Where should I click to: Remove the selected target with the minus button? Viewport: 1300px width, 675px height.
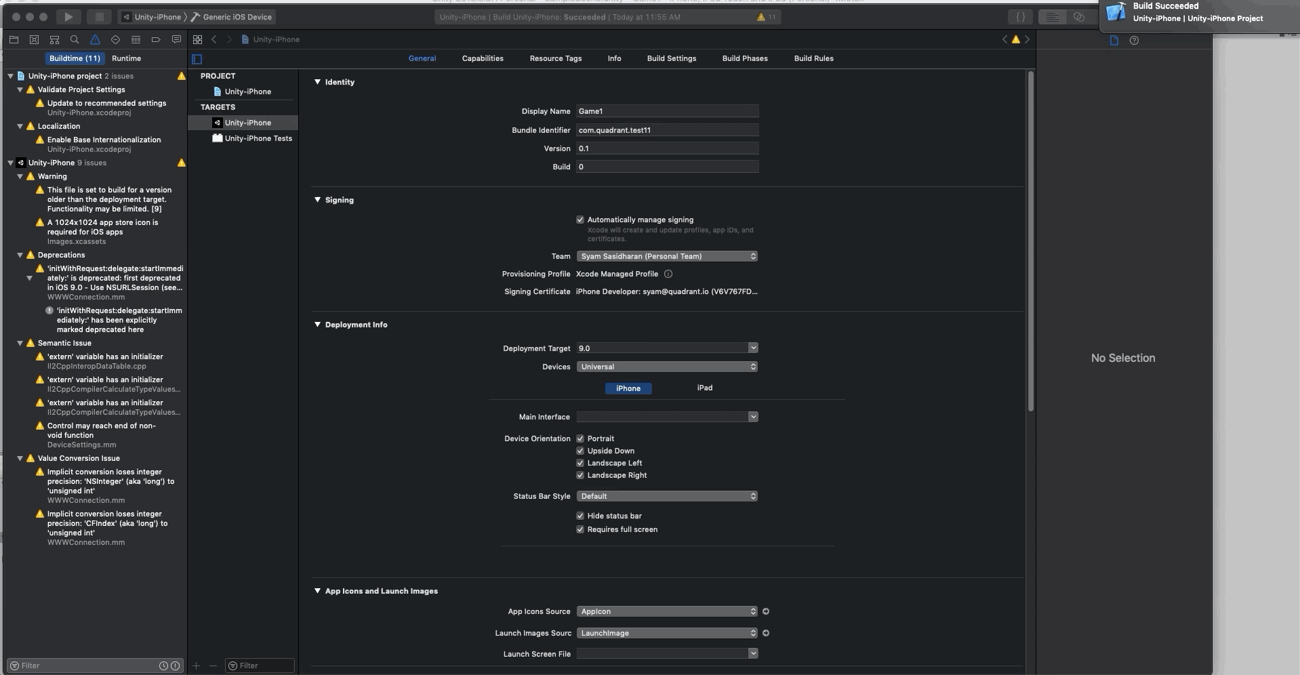pyautogui.click(x=213, y=666)
